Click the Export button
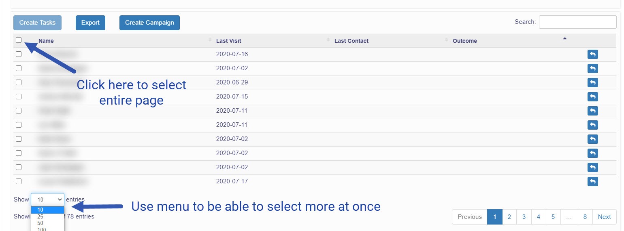Screen dimensions: 624x231 pyautogui.click(x=90, y=23)
